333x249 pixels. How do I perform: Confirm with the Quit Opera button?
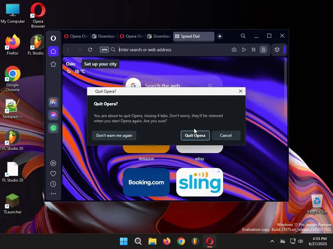[195, 136]
